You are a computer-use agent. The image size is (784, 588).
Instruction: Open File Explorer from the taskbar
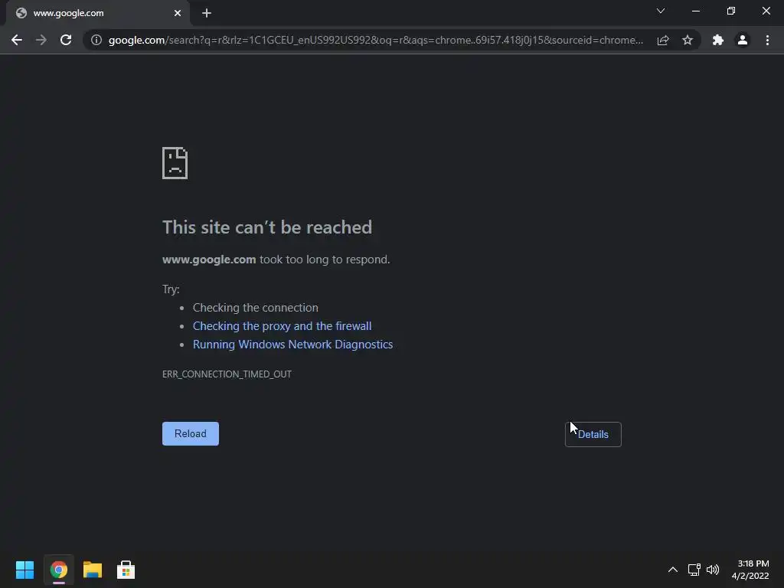pyautogui.click(x=93, y=570)
